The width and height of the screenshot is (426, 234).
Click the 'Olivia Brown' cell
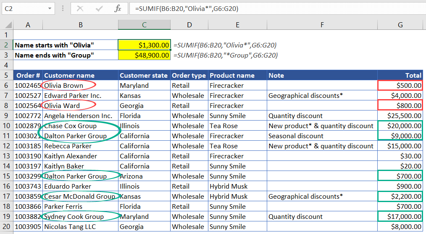click(80, 85)
